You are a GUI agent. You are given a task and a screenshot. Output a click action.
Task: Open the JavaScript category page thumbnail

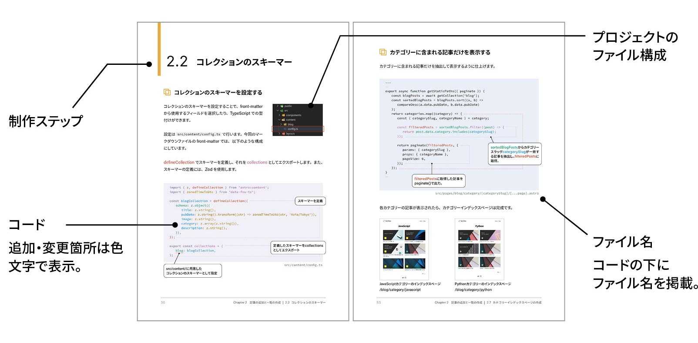(404, 249)
